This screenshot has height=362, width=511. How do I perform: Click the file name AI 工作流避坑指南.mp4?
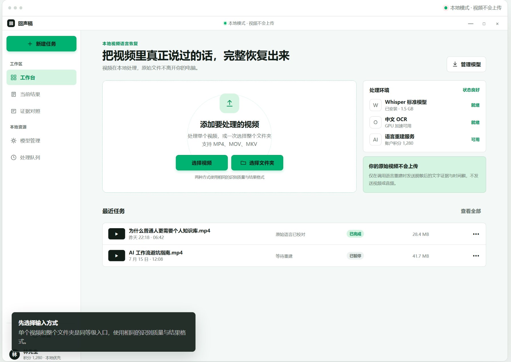[156, 252]
